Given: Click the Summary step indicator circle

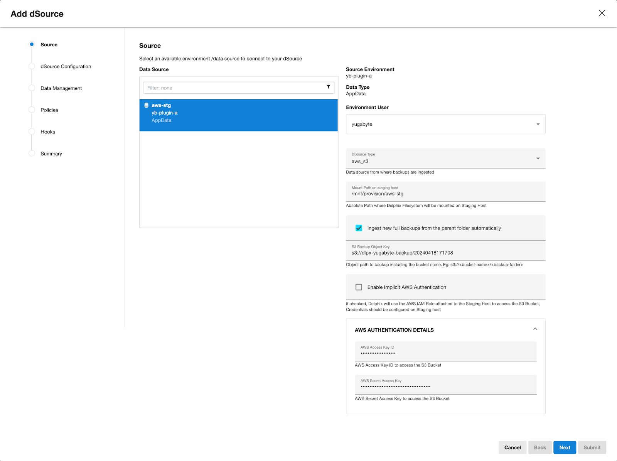Looking at the screenshot, I should click(x=32, y=153).
